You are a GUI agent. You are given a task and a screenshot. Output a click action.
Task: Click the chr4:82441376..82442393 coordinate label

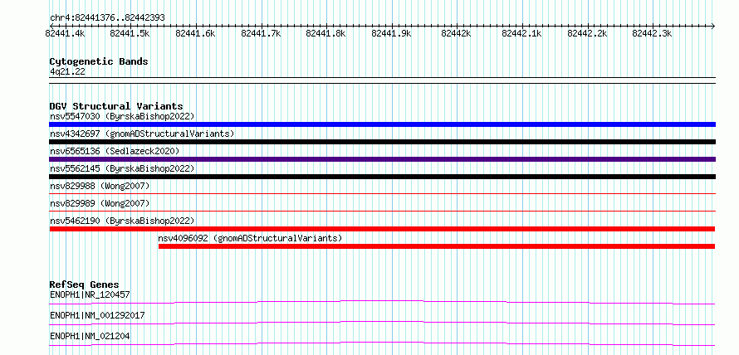(107, 18)
